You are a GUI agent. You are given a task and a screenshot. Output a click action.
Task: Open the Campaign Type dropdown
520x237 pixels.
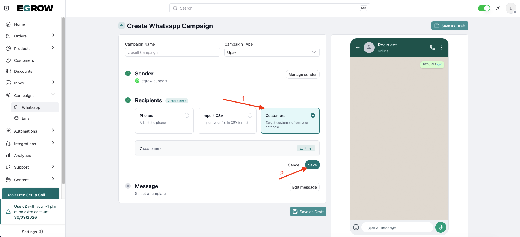[x=272, y=52]
